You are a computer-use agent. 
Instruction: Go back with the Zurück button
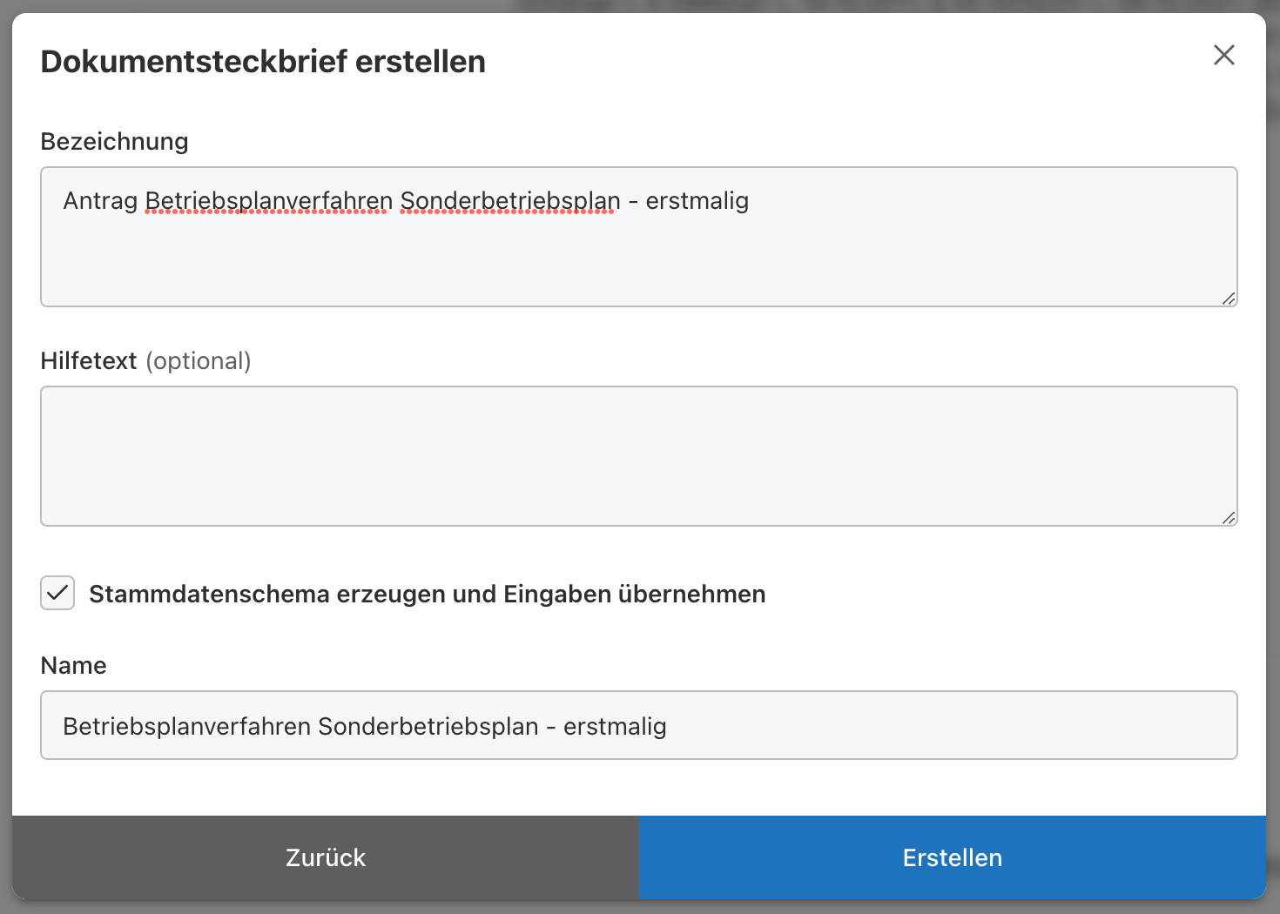tap(325, 857)
